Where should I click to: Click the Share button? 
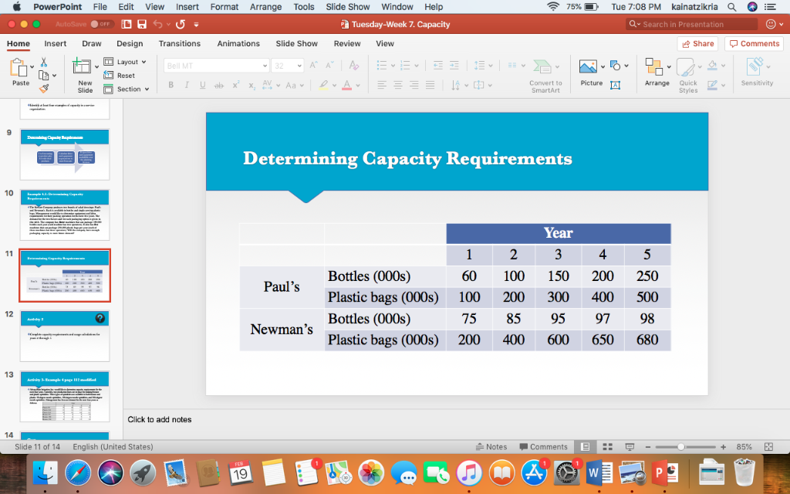point(697,43)
